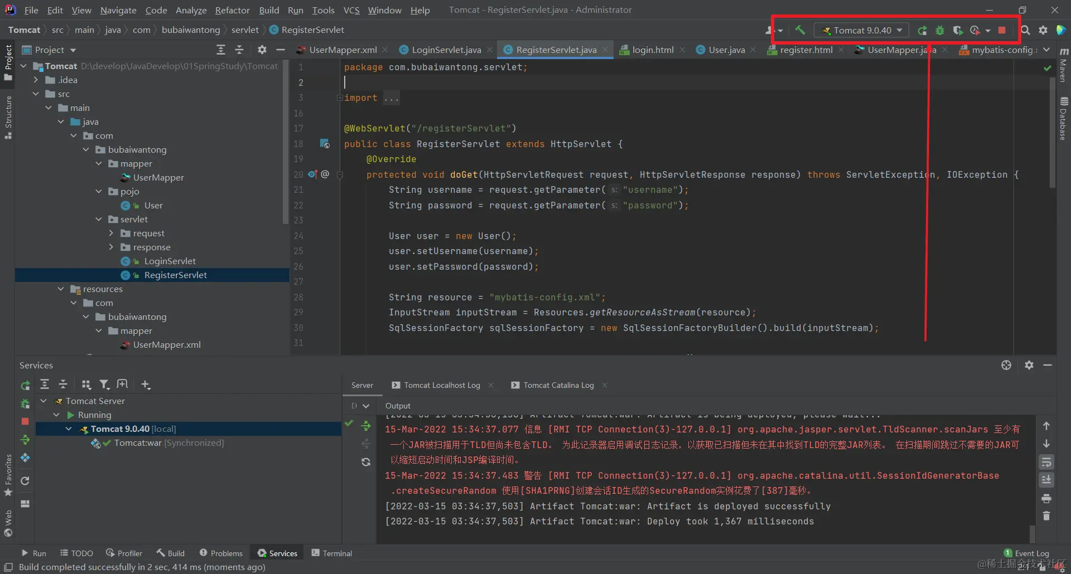This screenshot has height=574, width=1071.
Task: Open the VCS menu
Action: pyautogui.click(x=351, y=10)
